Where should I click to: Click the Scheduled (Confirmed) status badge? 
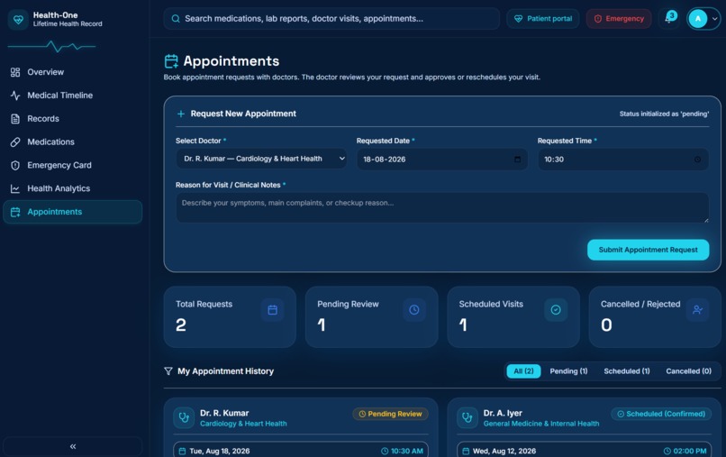[x=661, y=414]
